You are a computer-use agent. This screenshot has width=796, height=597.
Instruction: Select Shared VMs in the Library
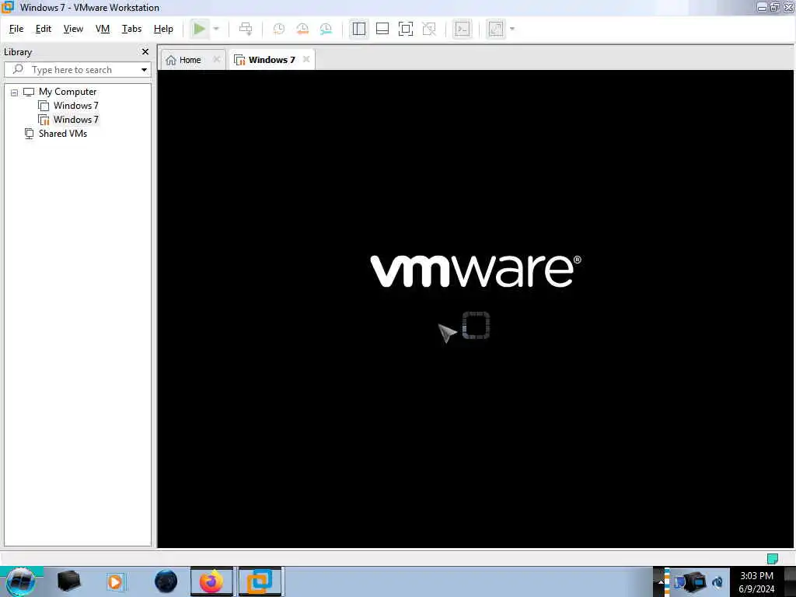(x=63, y=134)
